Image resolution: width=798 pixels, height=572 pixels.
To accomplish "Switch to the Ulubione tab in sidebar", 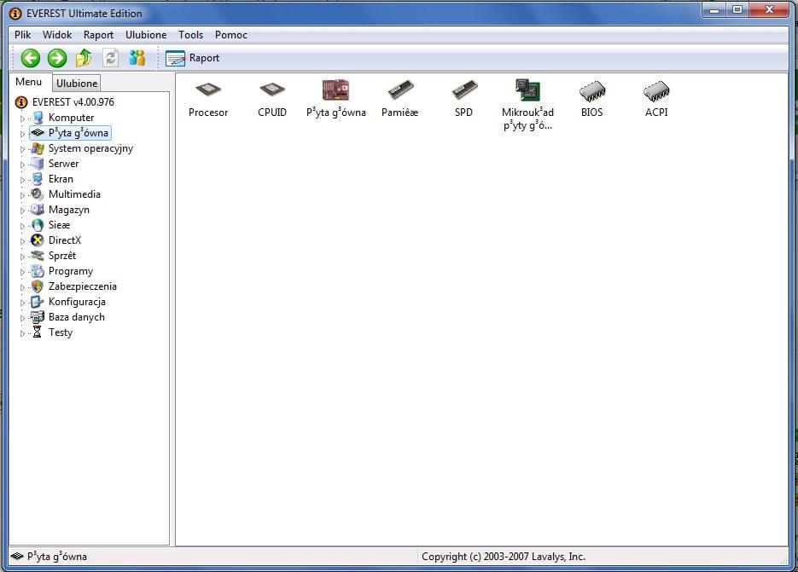I will 77,83.
